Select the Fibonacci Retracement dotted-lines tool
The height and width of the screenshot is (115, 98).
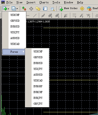click(74, 16)
